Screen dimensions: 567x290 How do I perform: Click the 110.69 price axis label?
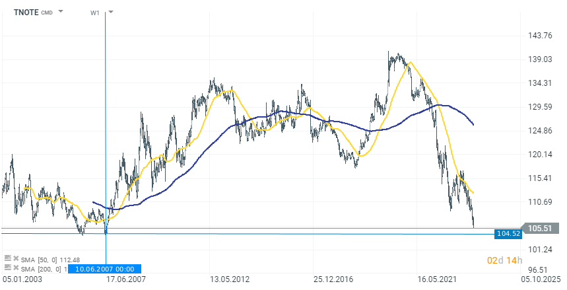tap(540, 201)
